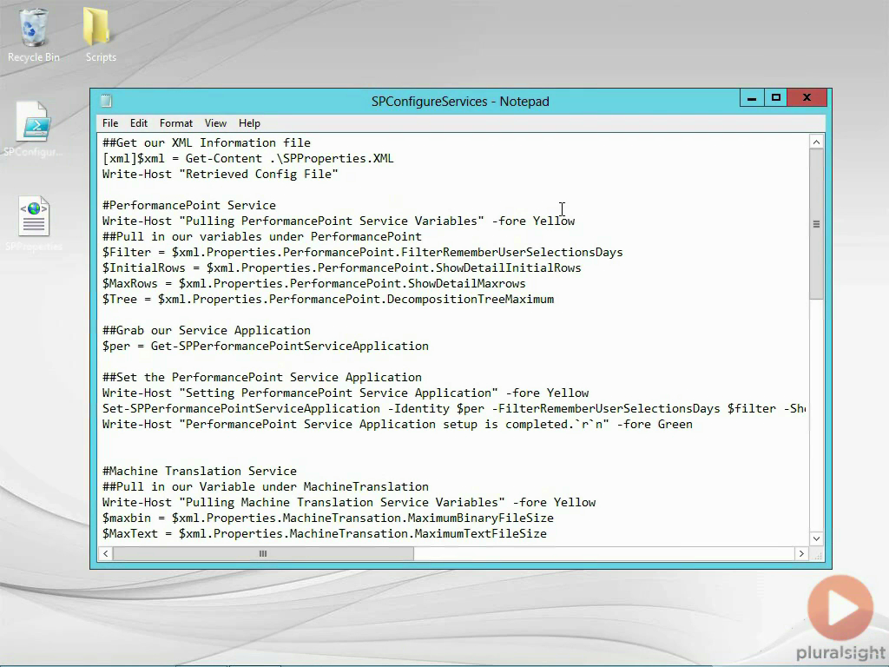Close the Notepad window

point(807,98)
